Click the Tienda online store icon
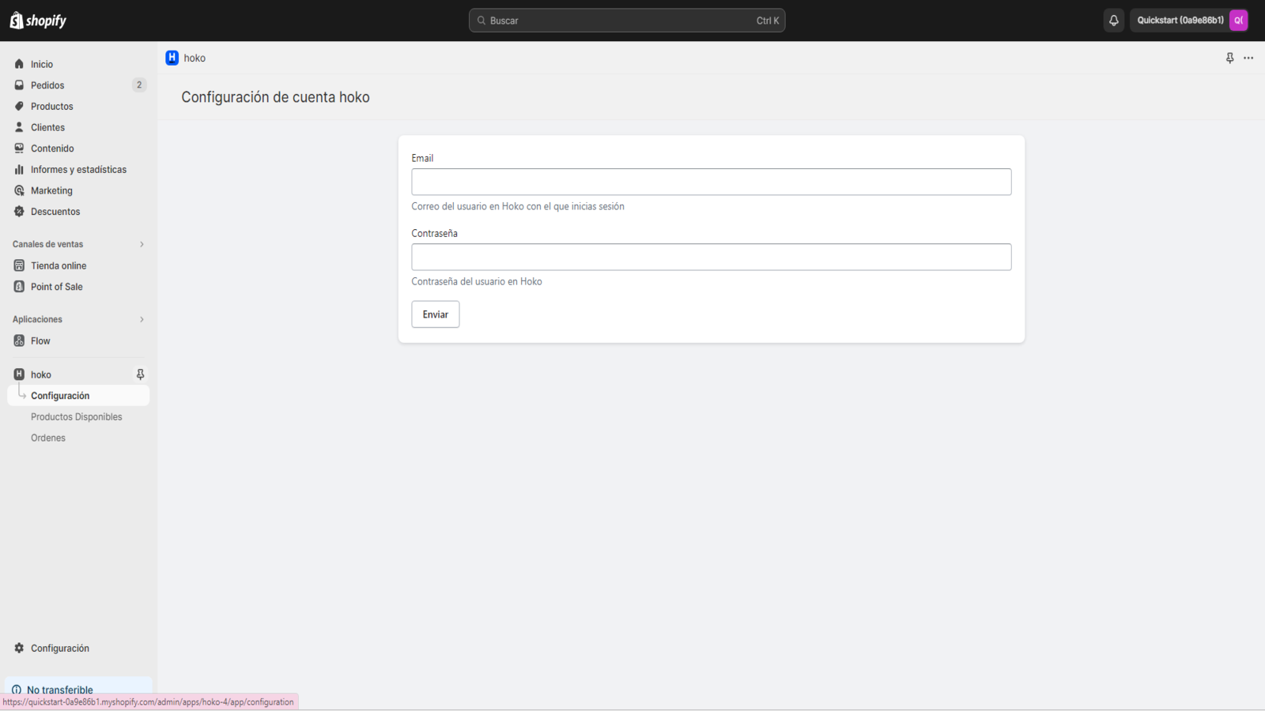The image size is (1265, 711). [19, 265]
